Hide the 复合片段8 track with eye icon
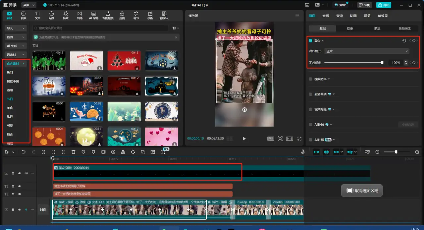Image resolution: width=424 pixels, height=230 pixels. tap(20, 173)
